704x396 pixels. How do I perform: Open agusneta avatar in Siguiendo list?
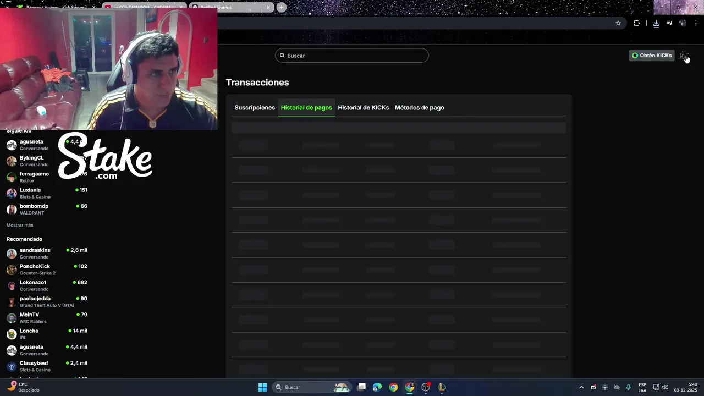[x=12, y=145]
